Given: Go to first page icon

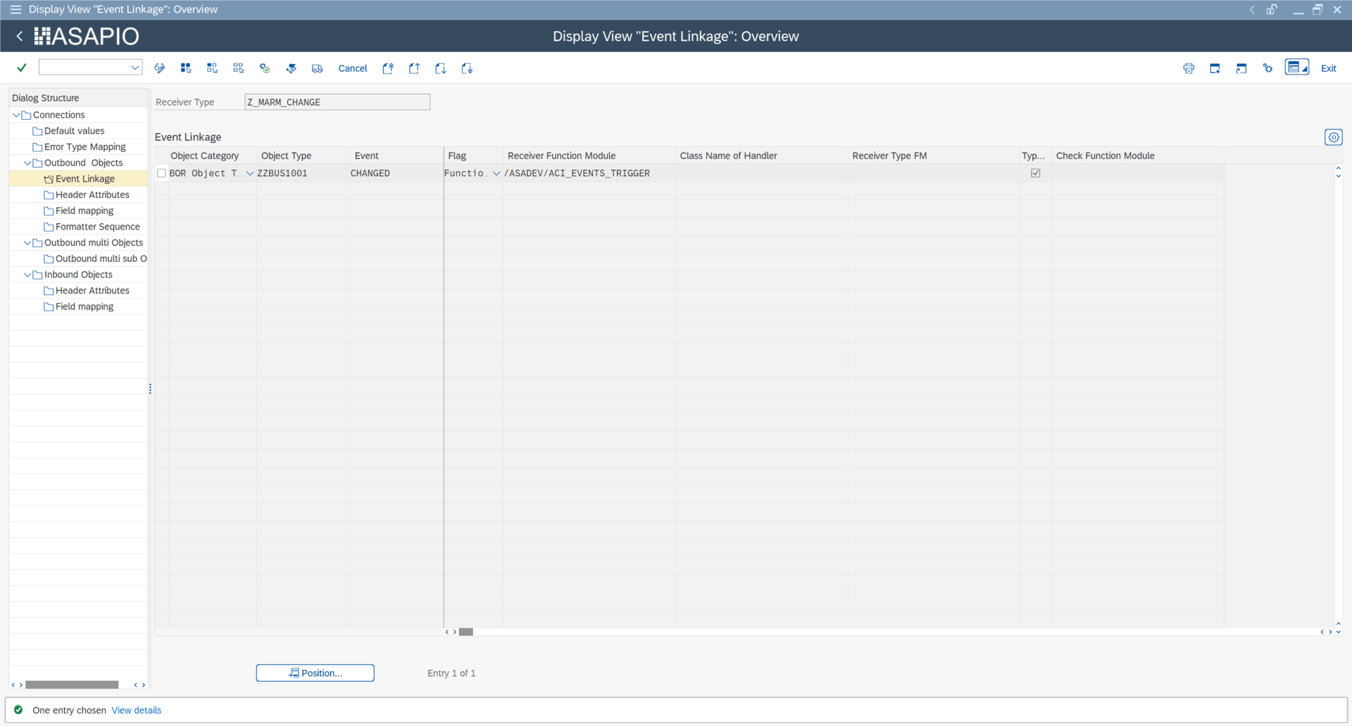Looking at the screenshot, I should tap(388, 68).
